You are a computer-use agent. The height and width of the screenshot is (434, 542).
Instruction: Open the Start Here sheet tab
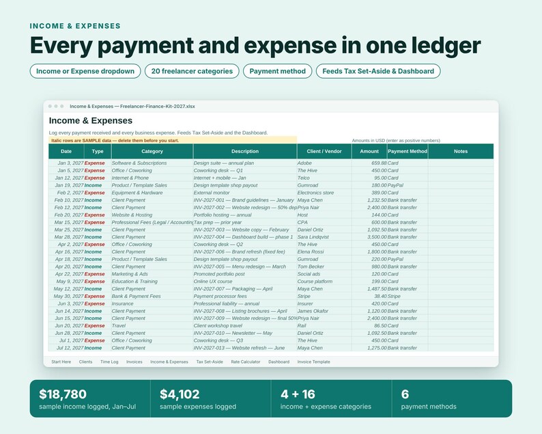61,362
